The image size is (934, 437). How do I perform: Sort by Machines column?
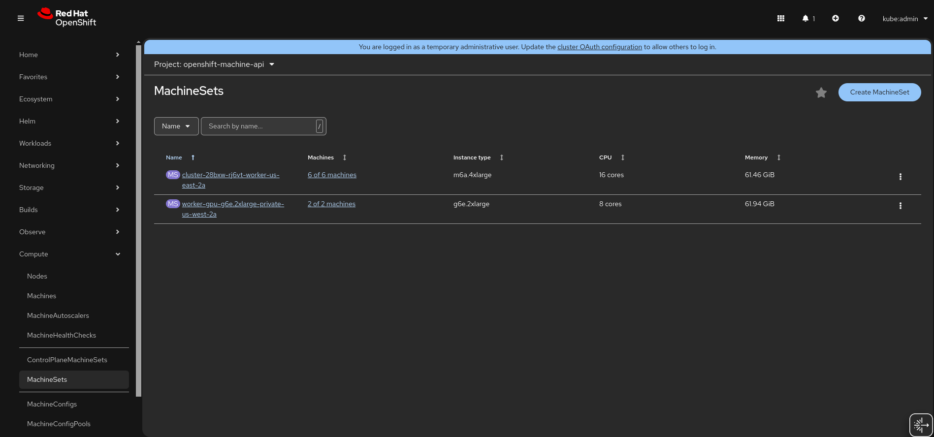coord(345,157)
